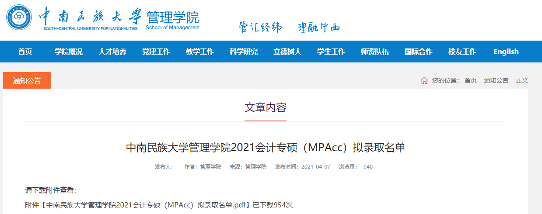Click the 请下载附件查看 text line
Viewport: 542px width, 214px height.
click(51, 190)
